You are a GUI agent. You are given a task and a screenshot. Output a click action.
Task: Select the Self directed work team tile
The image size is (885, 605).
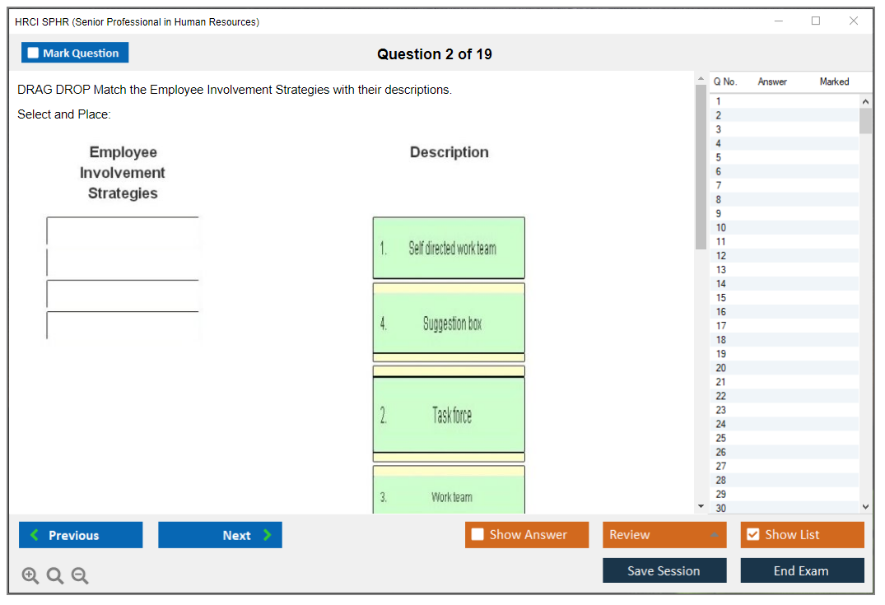(449, 248)
